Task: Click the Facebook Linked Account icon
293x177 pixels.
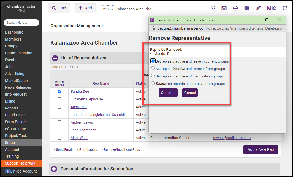Action: tap(7, 171)
